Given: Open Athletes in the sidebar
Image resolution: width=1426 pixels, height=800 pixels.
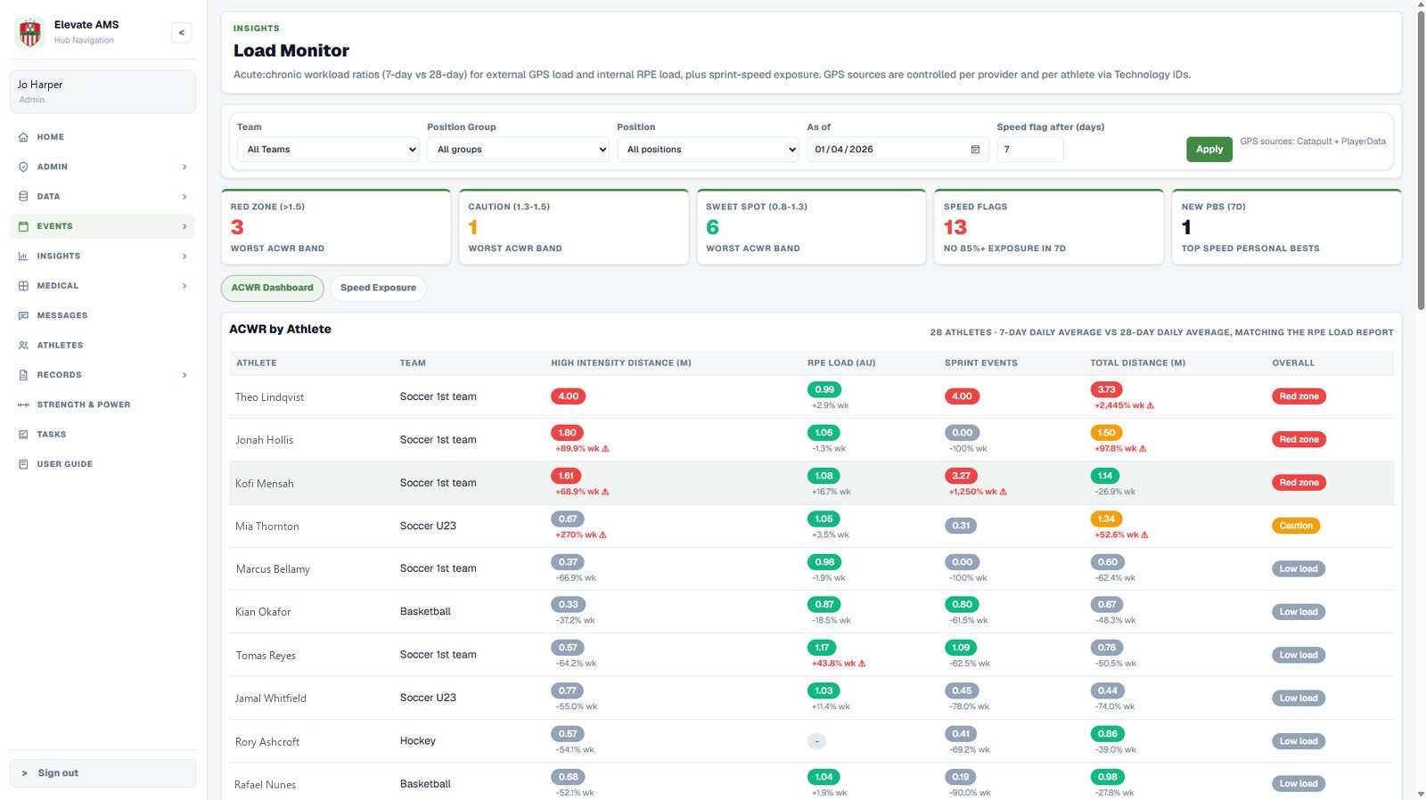Looking at the screenshot, I should click(x=102, y=345).
